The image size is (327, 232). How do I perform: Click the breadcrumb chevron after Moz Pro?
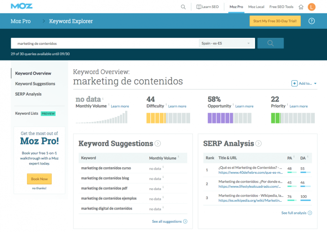(x=43, y=21)
